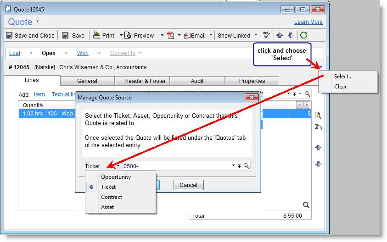Open the Ticket source type dropdown
This screenshot has width=387, height=242.
pos(102,166)
